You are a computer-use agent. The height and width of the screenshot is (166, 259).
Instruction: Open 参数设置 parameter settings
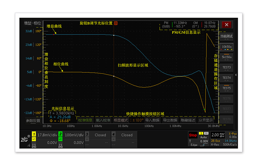[33, 121]
